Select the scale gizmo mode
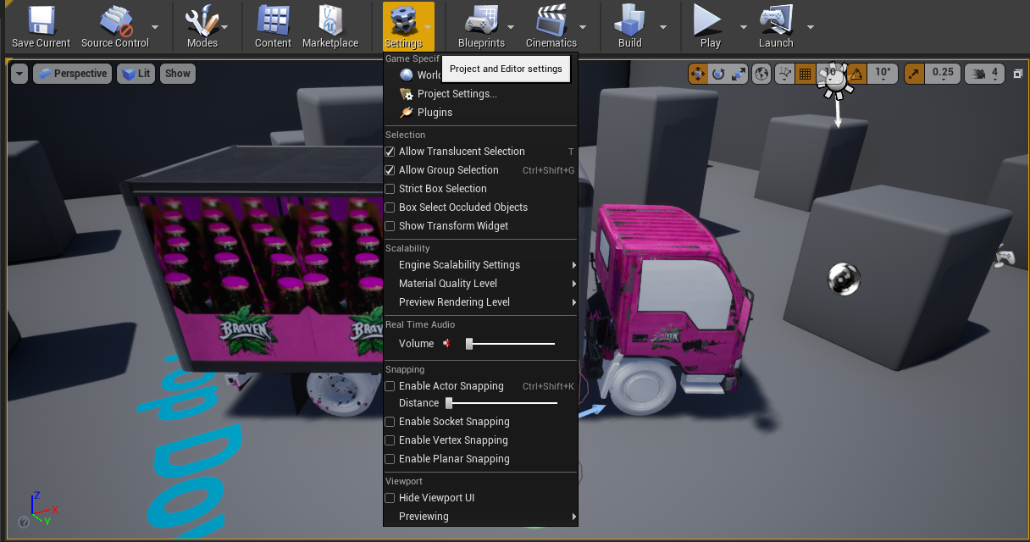This screenshot has height=542, width=1030. point(739,74)
